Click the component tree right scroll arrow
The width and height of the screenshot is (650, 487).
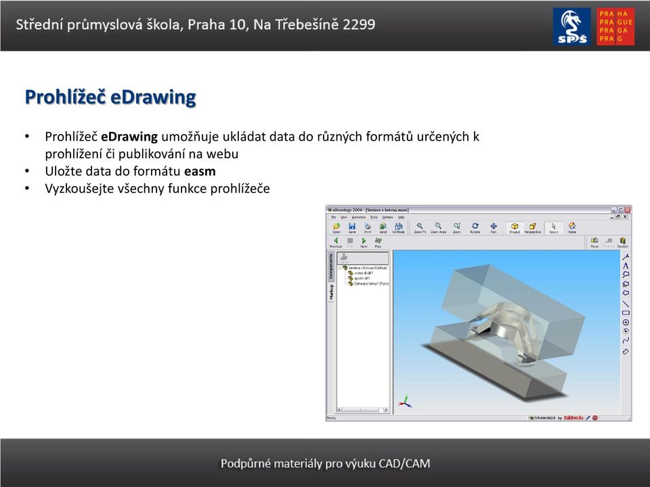pos(386,410)
